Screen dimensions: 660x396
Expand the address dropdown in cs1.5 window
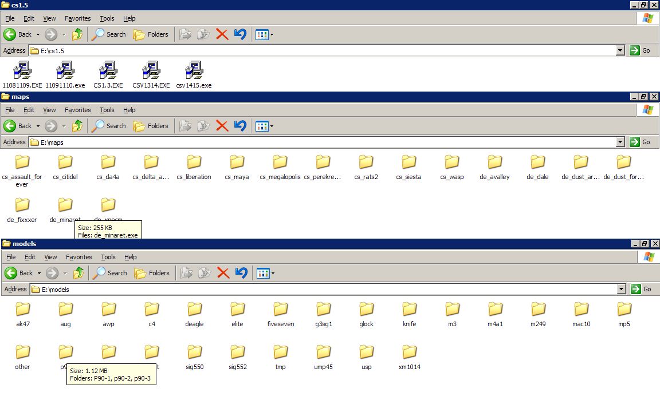pyautogui.click(x=620, y=50)
